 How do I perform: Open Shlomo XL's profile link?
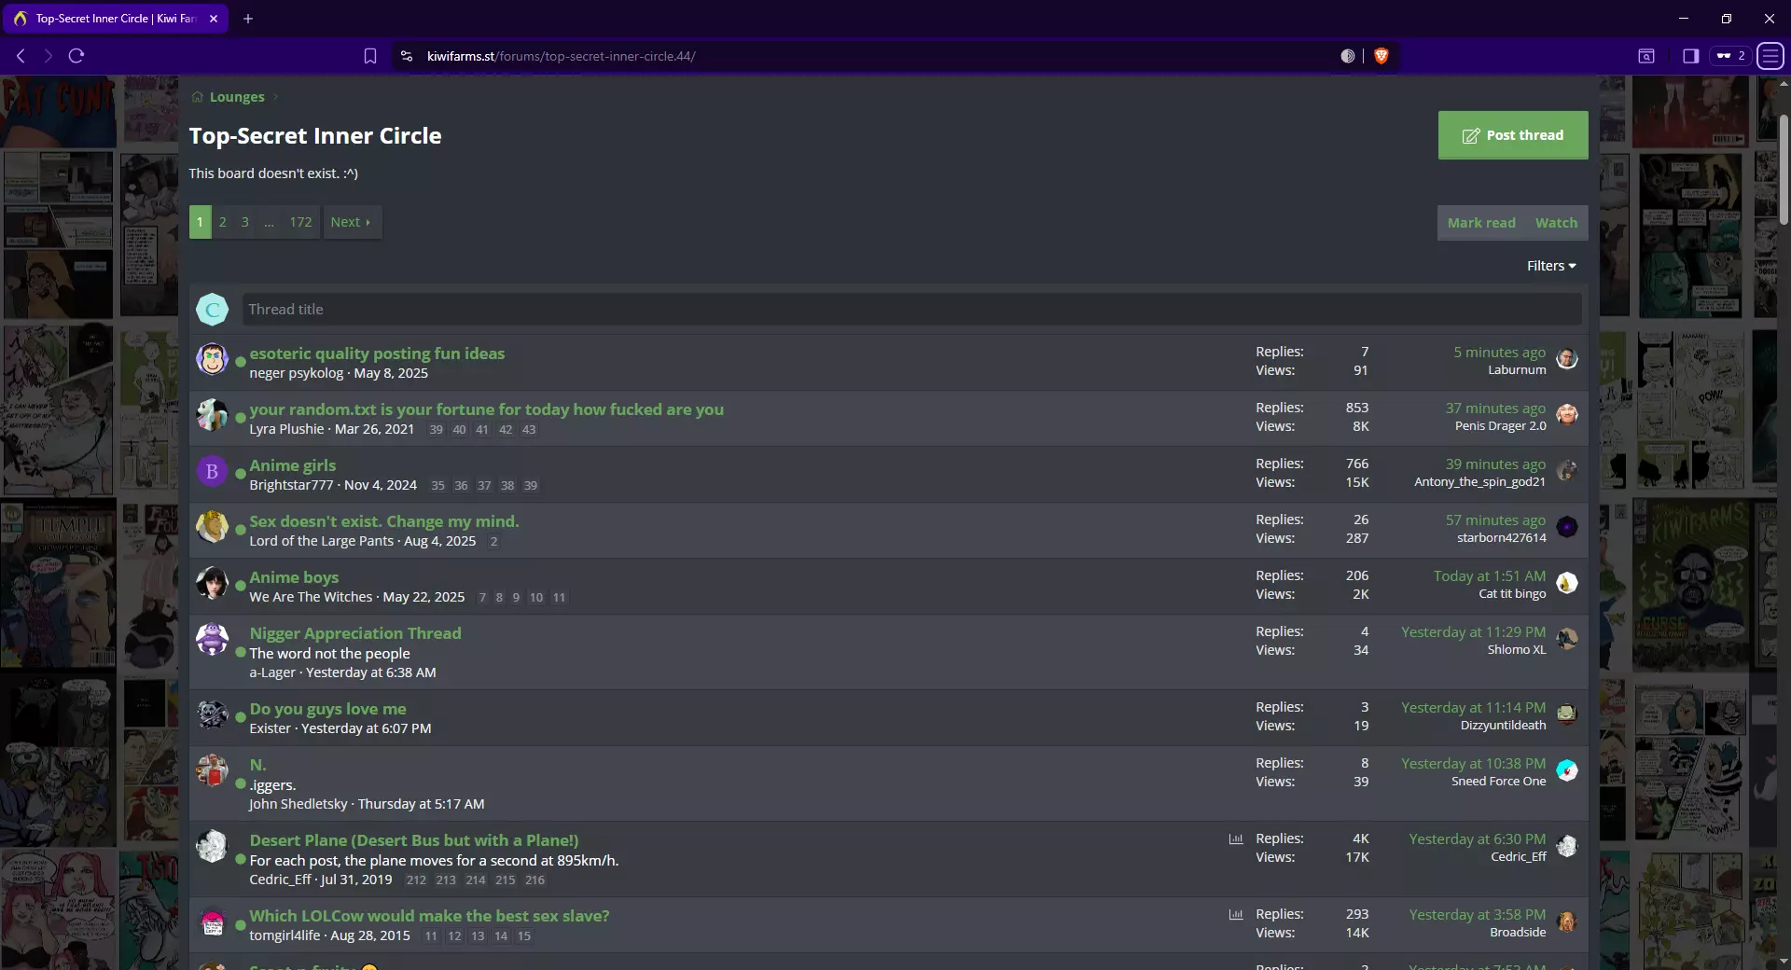pyautogui.click(x=1516, y=650)
